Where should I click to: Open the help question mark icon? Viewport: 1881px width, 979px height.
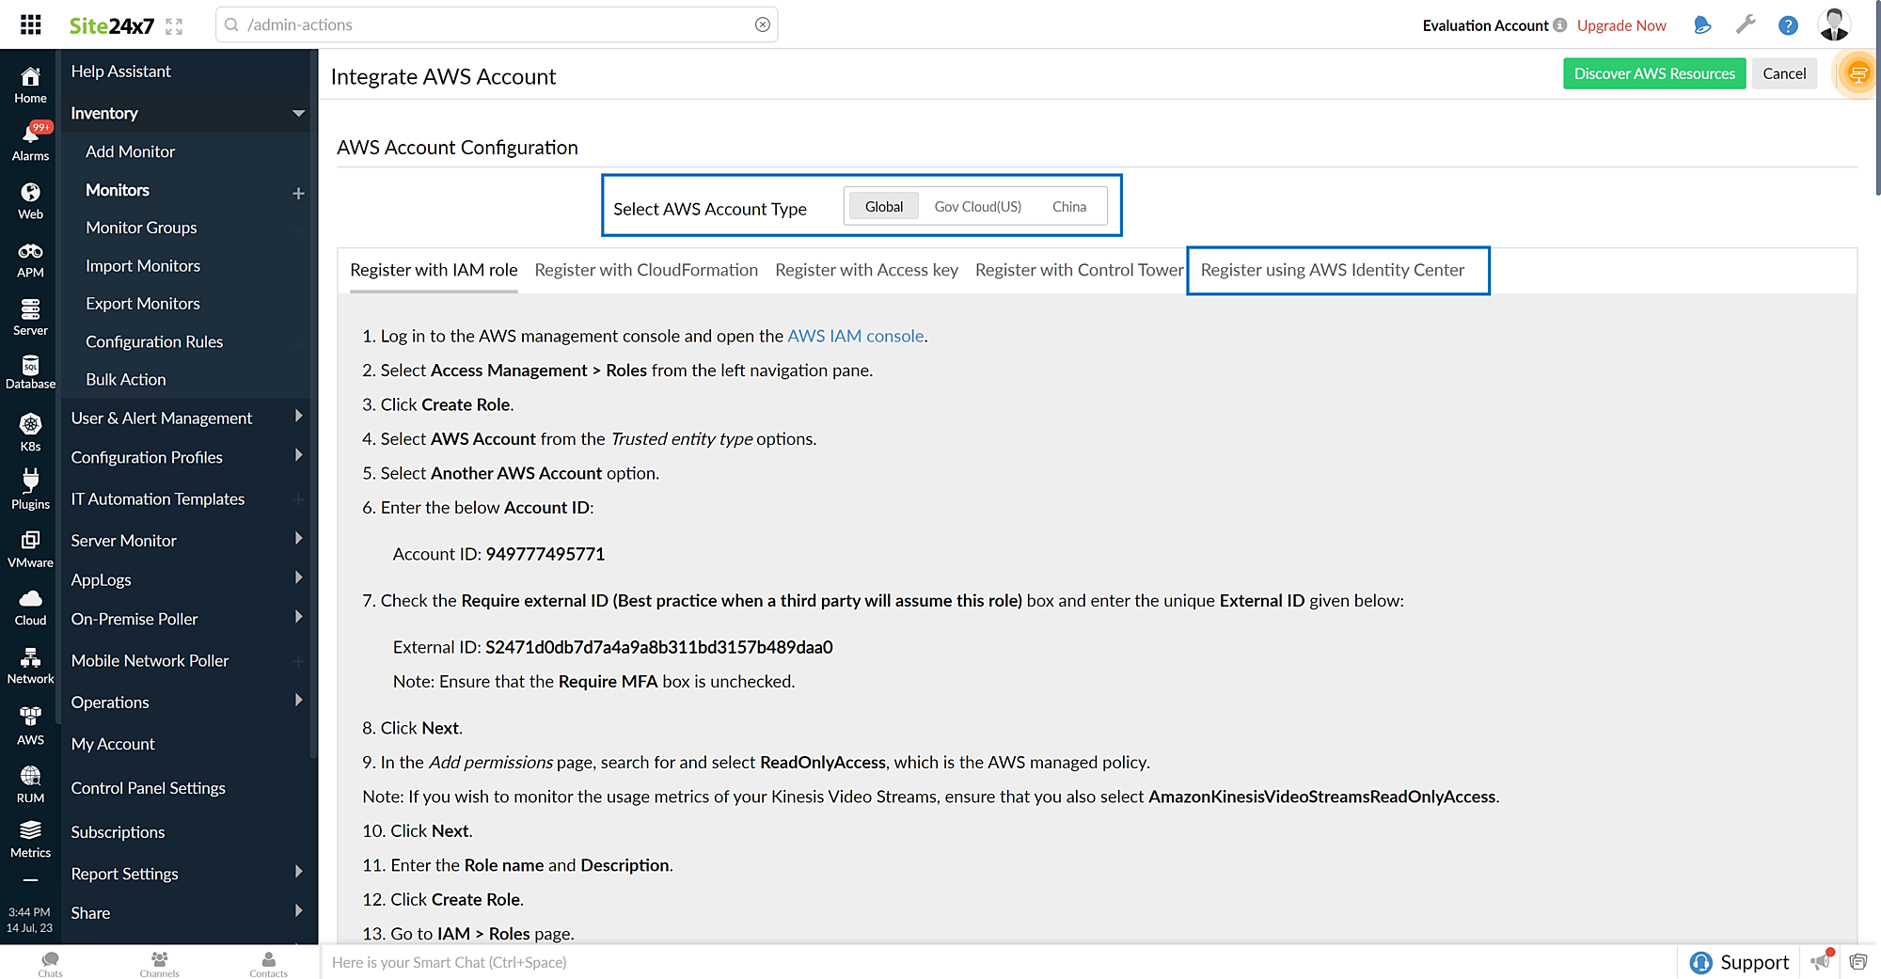(x=1788, y=25)
